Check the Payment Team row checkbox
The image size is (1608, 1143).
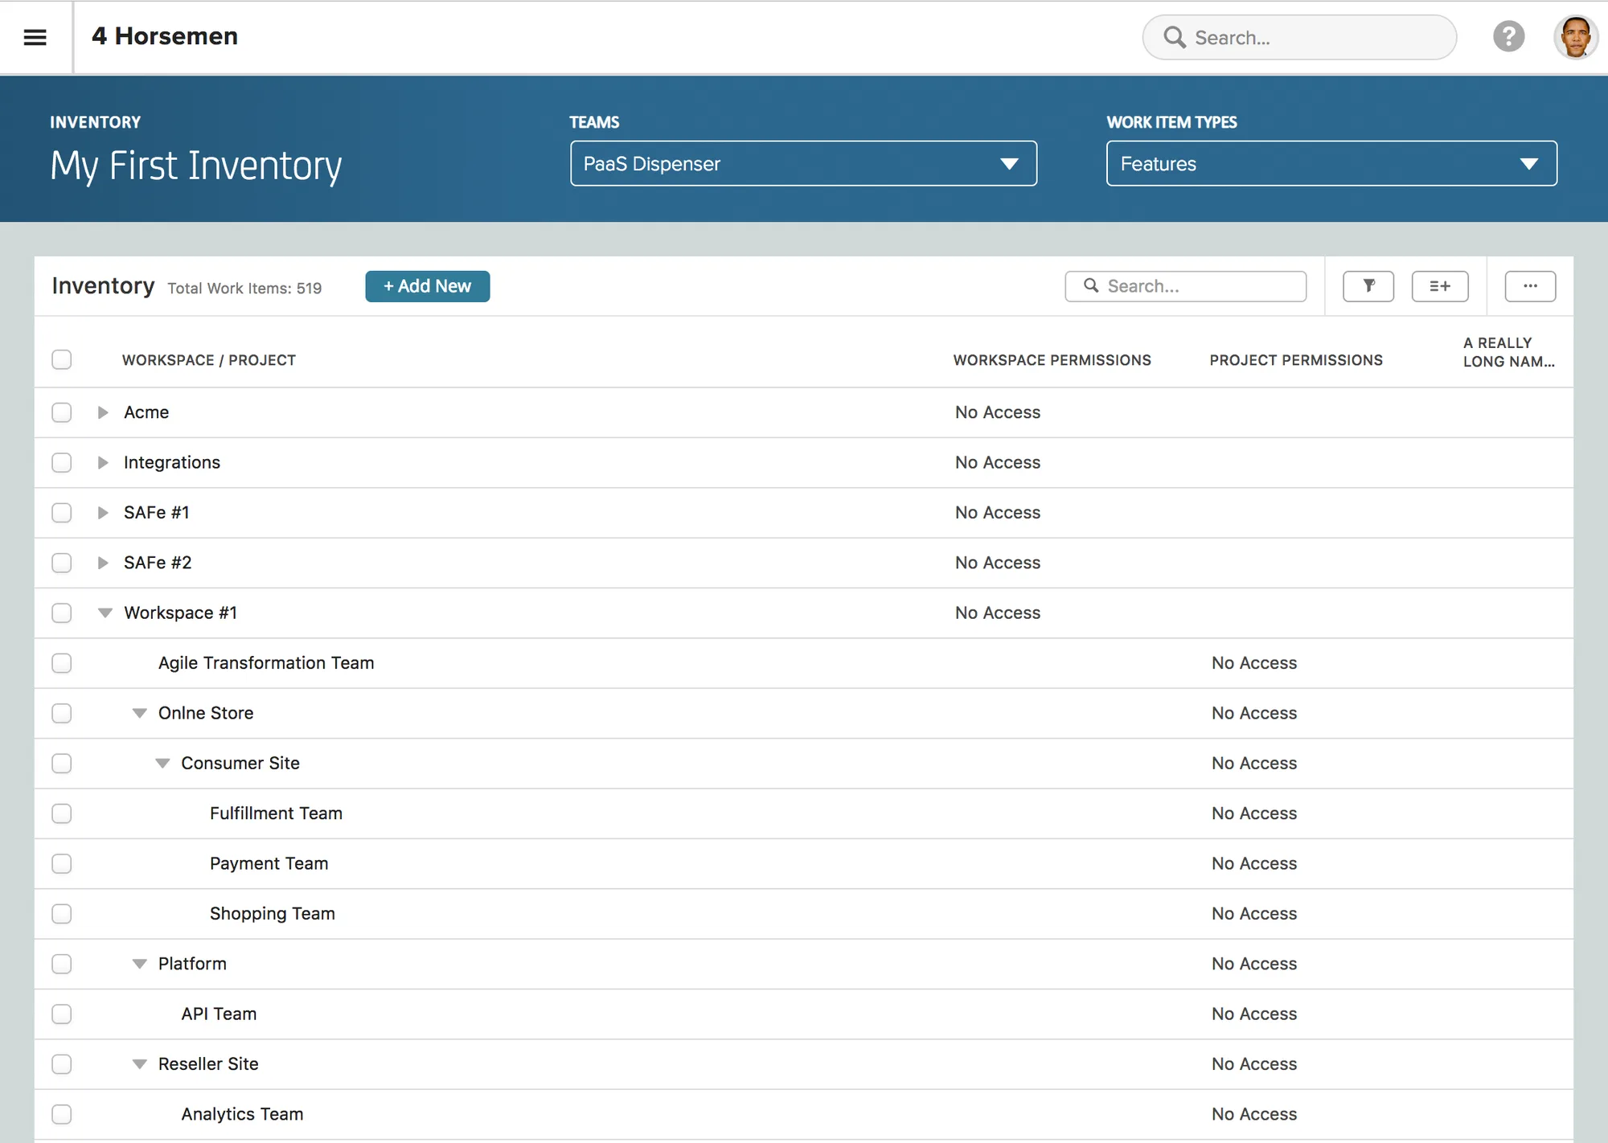pos(62,863)
